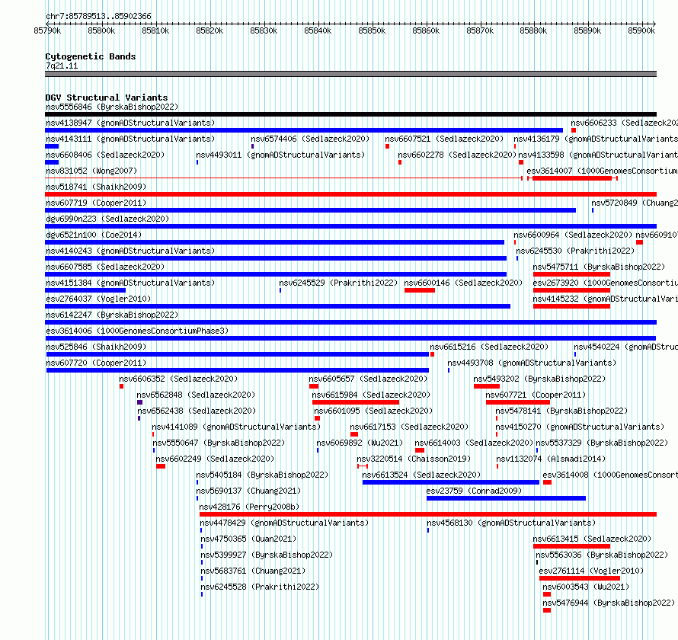Image resolution: width=678 pixels, height=640 pixels.
Task: Click nsv4141089 gnomADStructuralVariants label
Action: (x=236, y=427)
